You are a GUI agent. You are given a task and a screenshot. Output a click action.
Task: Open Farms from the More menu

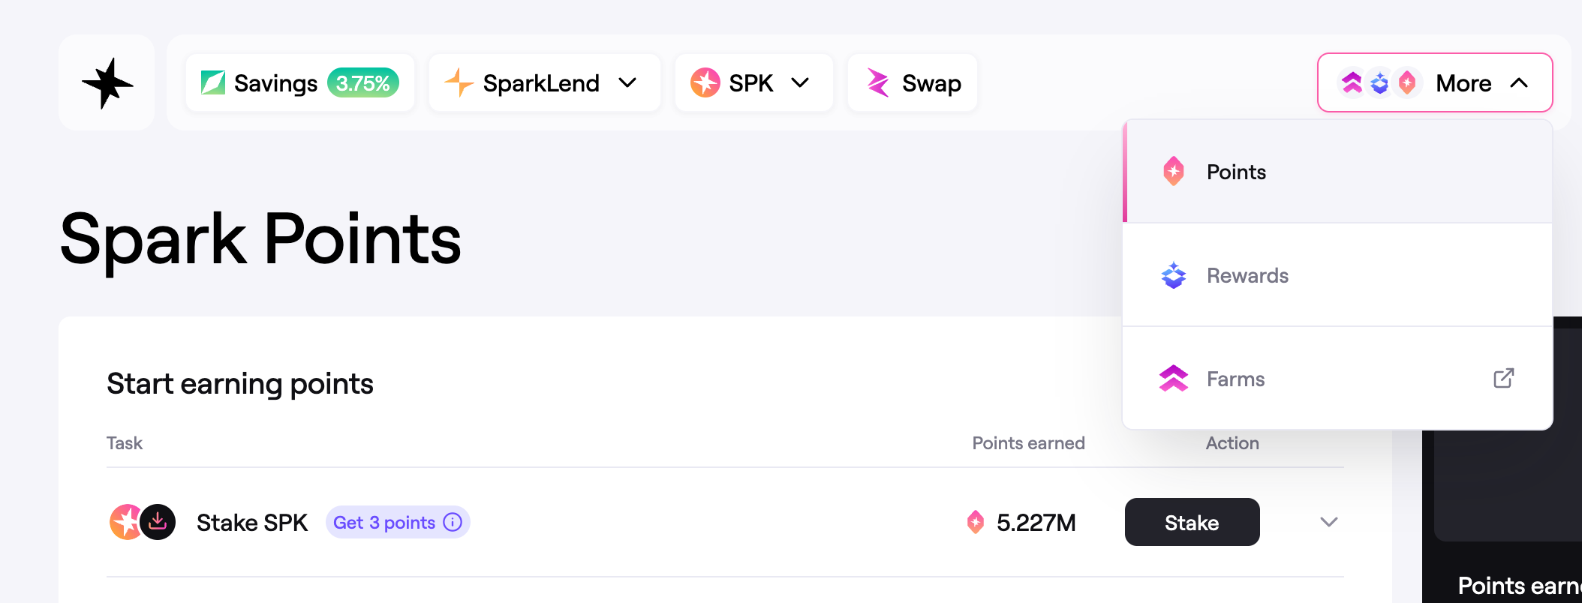click(x=1235, y=379)
